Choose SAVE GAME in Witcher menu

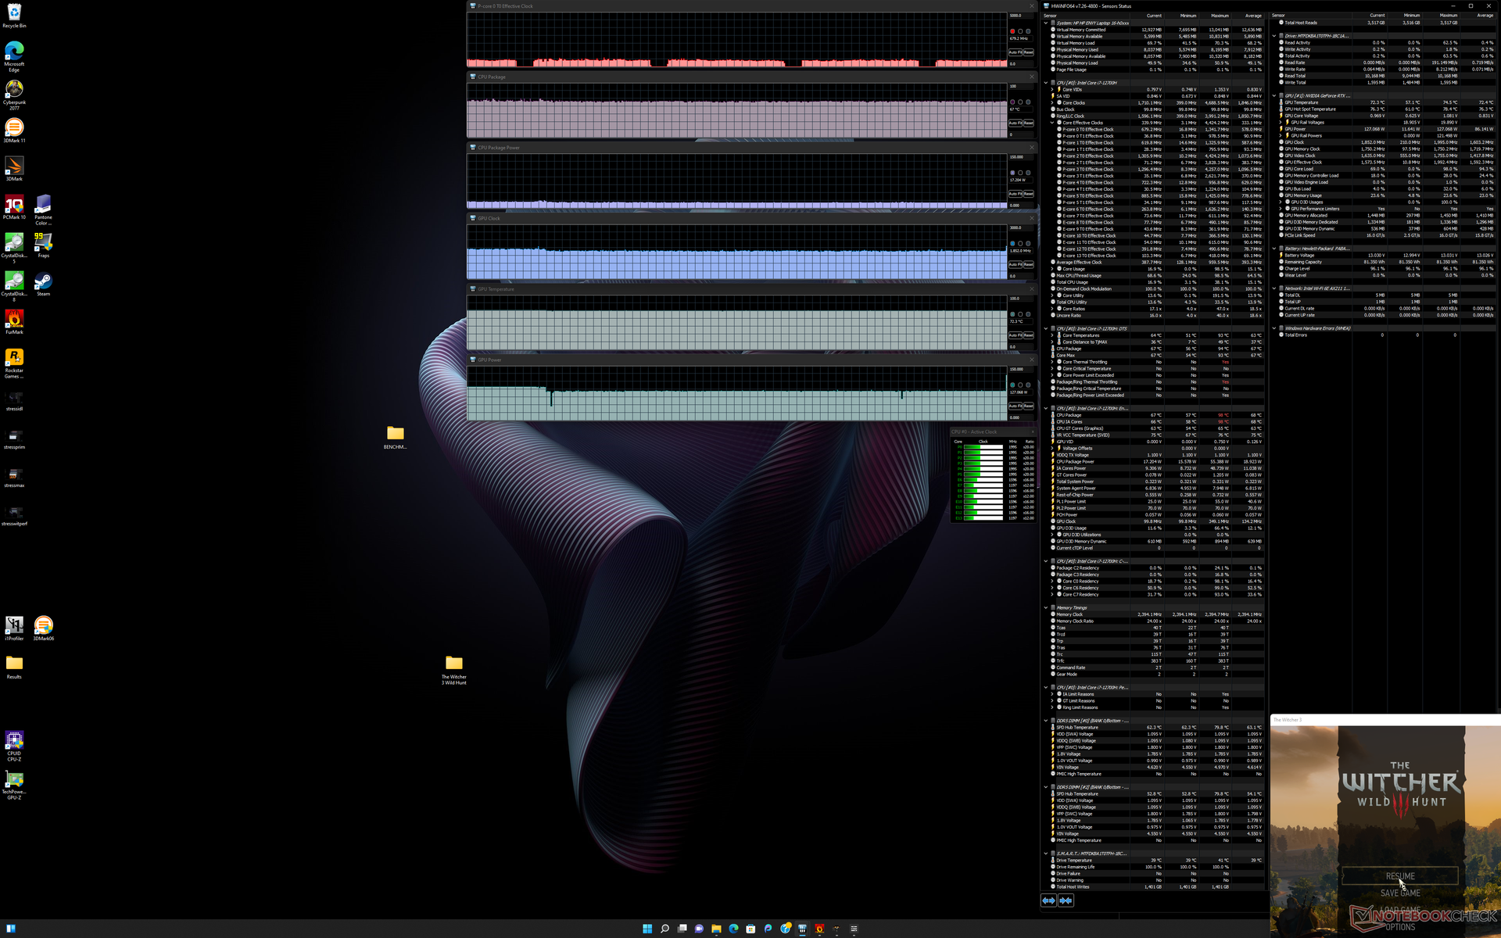coord(1399,893)
